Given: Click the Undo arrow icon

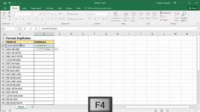Looking at the screenshot, I should pyautogui.click(x=9, y=3).
